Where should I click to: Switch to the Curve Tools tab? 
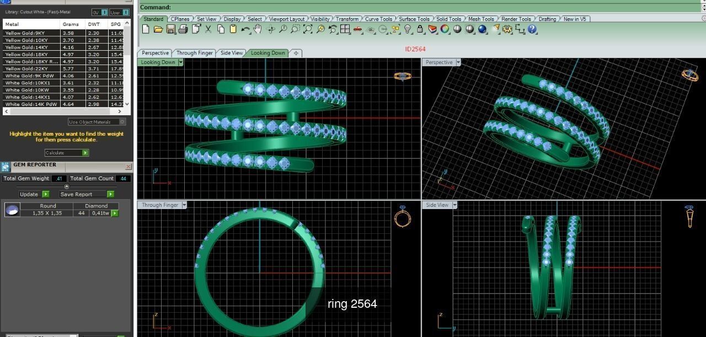(x=378, y=19)
